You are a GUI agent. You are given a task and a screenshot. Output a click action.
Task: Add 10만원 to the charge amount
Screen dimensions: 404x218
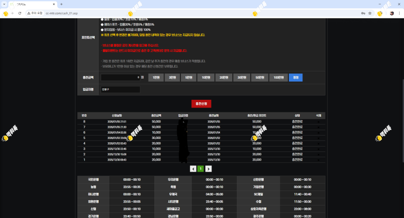coord(206,77)
